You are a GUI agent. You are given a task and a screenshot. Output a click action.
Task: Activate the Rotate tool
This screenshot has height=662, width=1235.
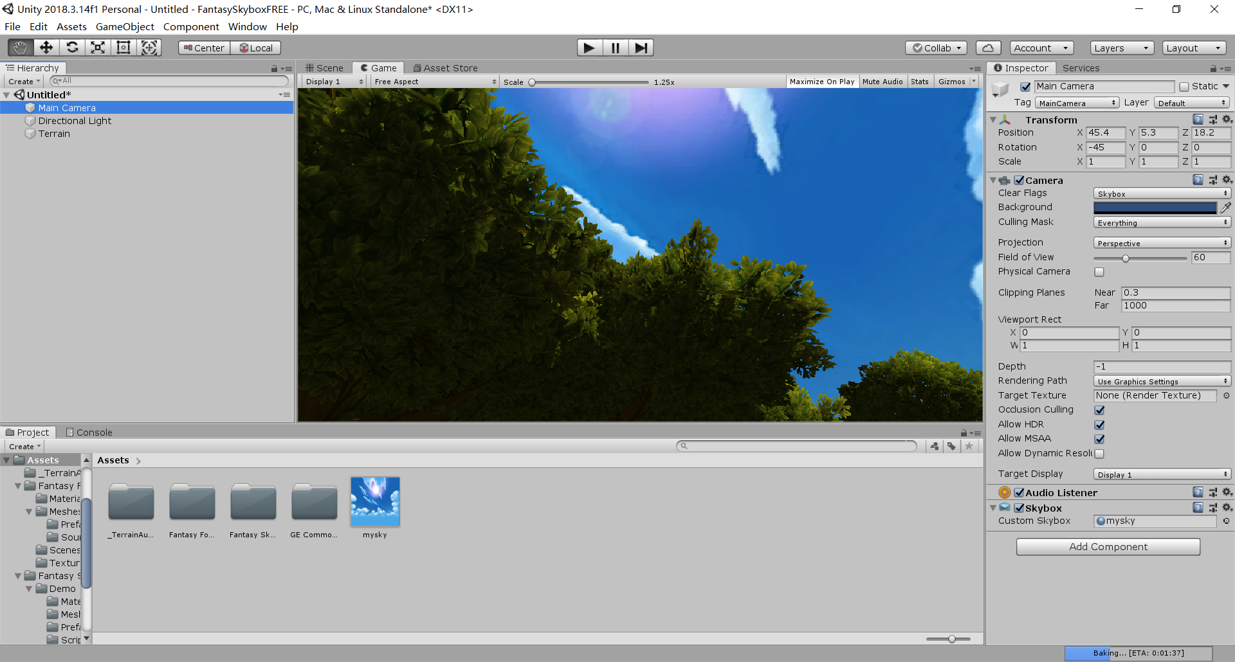point(72,47)
